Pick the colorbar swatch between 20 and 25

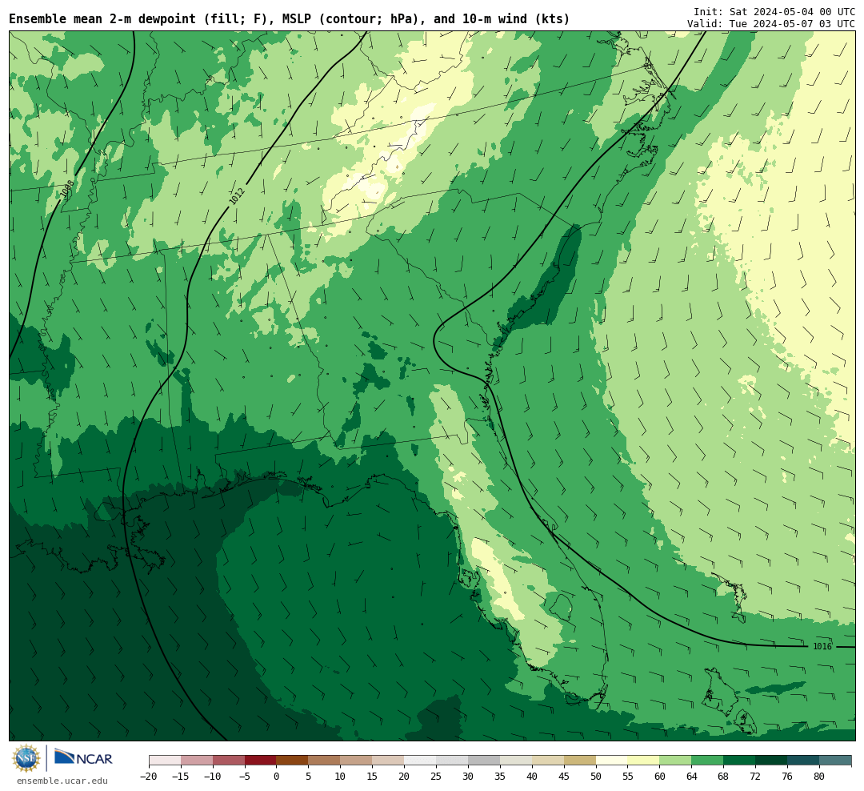[x=421, y=761]
